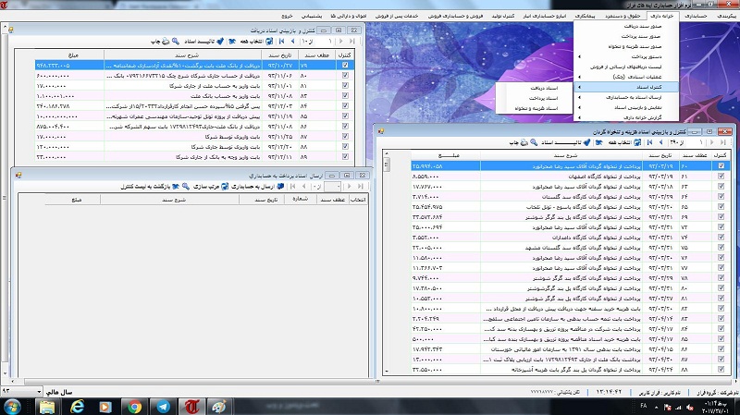
Task: Click magnifier search icon in expense and petty cash window
Action: (534, 142)
